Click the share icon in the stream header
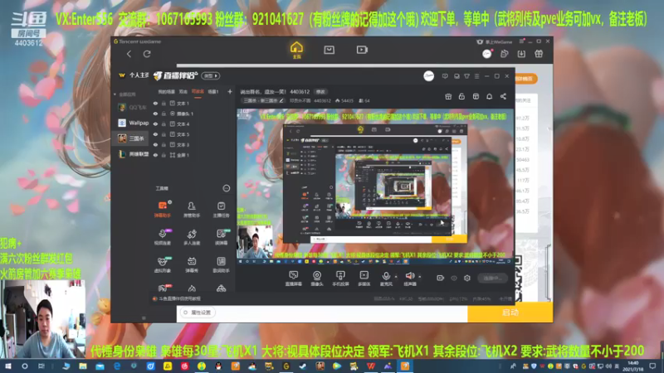Viewport: 664px width, 373px height. pos(503,96)
